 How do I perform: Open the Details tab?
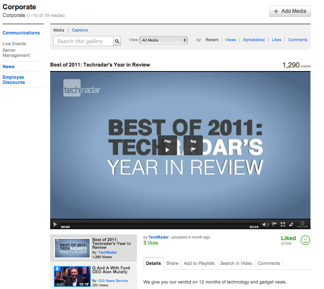coord(153,263)
